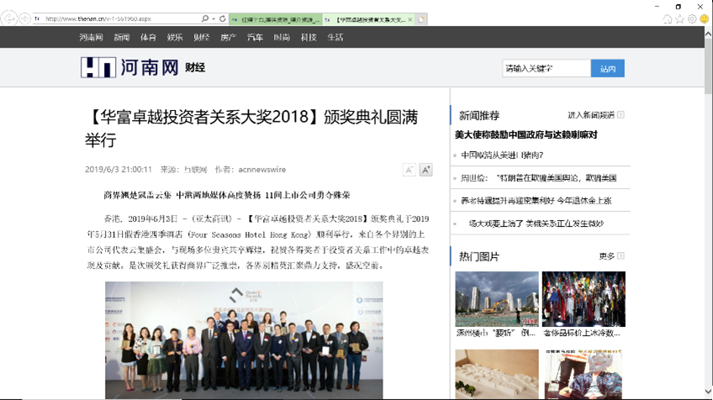Viewport: 713px width, 400px height.
Task: Click the arrow icon beside 更多
Action: pos(621,256)
